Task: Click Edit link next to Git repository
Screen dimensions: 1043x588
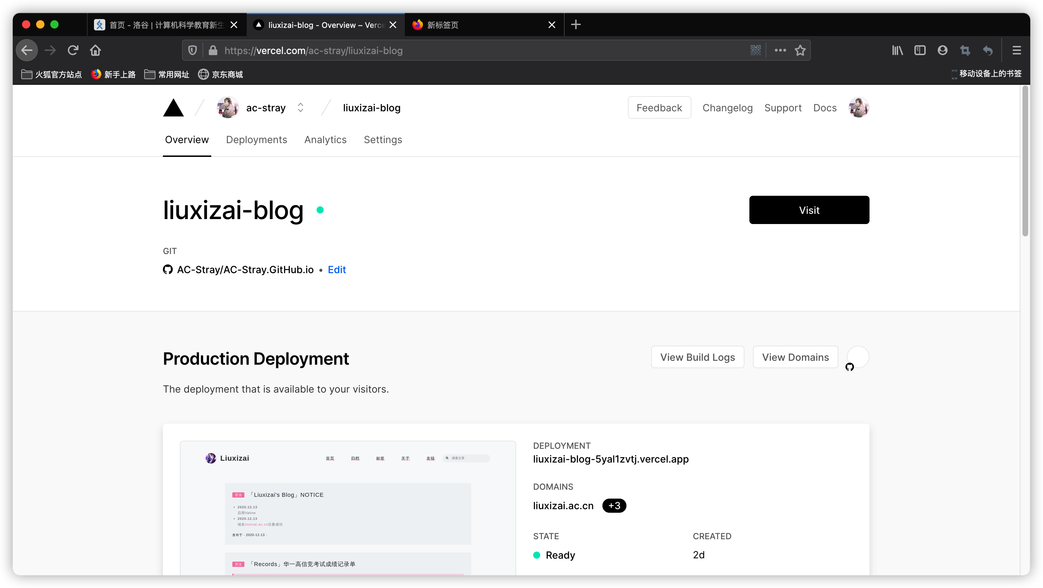Action: tap(336, 270)
